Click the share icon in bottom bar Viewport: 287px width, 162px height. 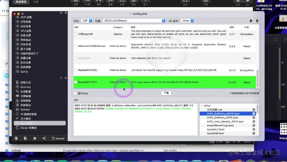click(x=44, y=138)
